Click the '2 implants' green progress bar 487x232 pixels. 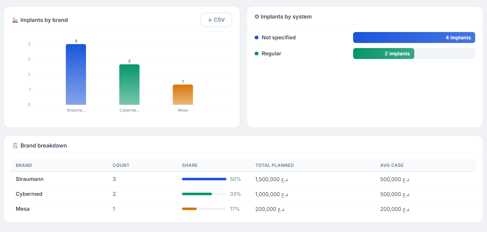coord(384,54)
